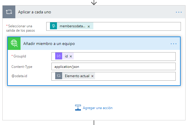
Task: Collapse the Aplicar a cada uno header
Action: [87, 12]
